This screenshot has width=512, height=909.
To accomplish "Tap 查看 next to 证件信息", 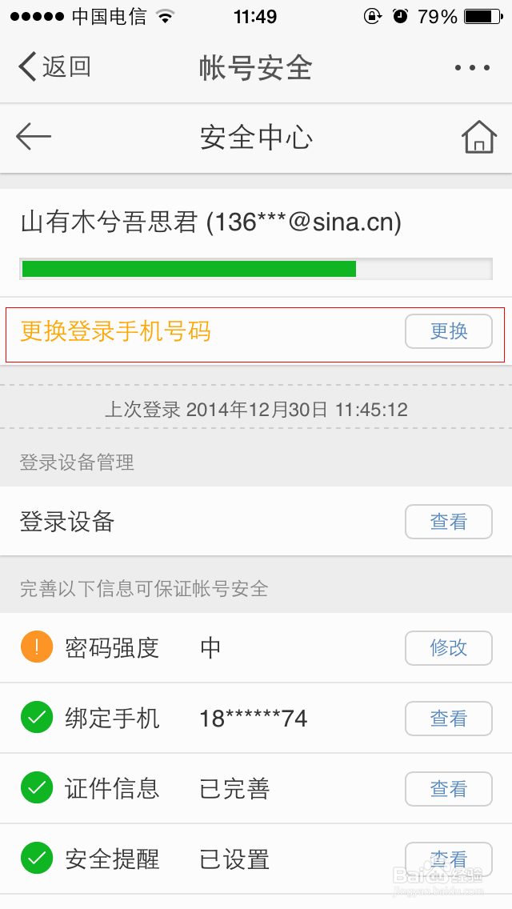I will coord(449,789).
